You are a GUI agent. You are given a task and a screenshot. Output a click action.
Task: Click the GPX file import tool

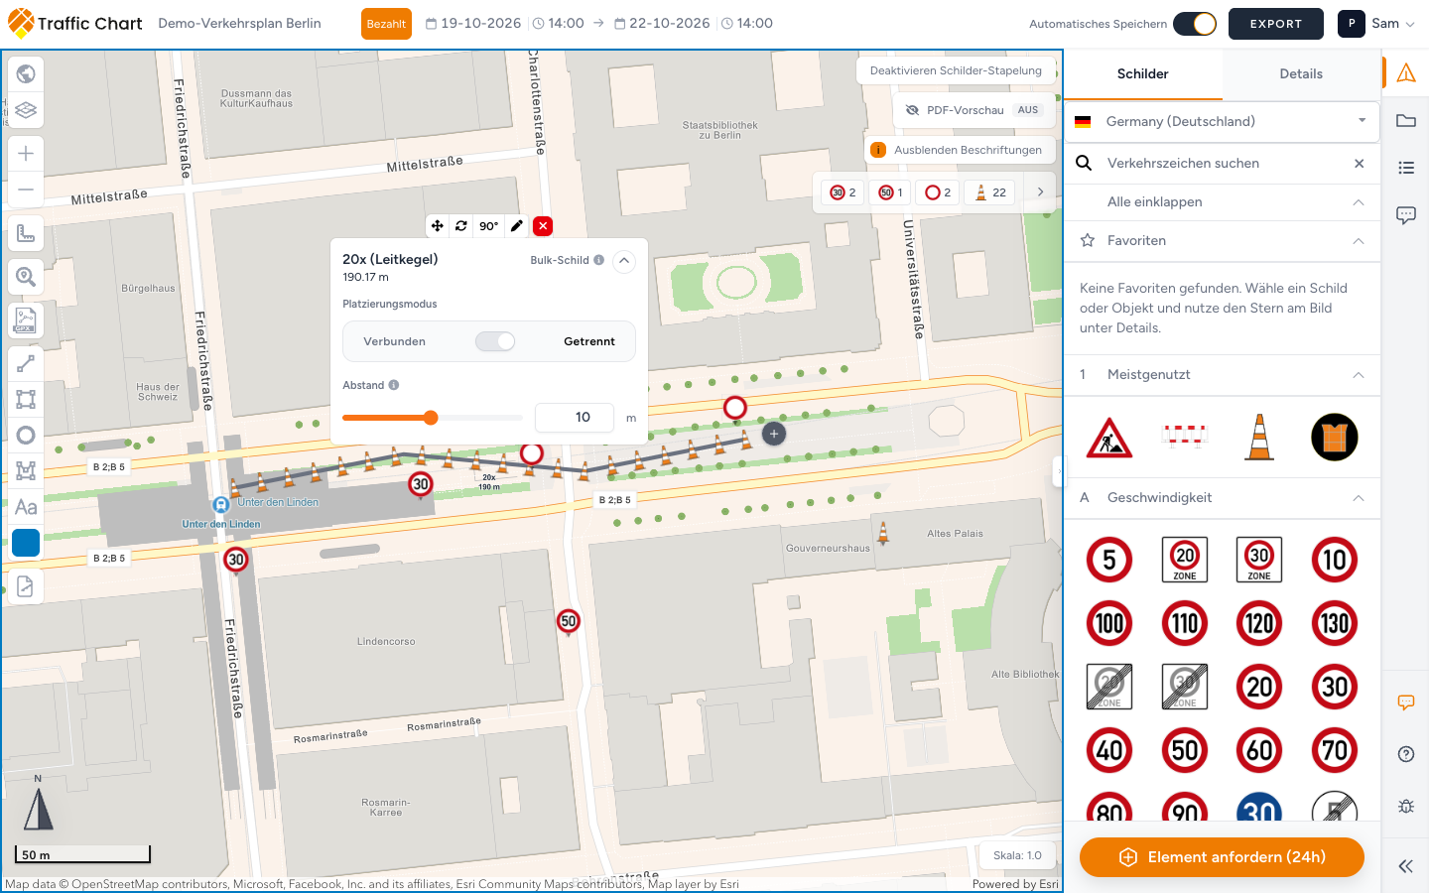[x=26, y=320]
